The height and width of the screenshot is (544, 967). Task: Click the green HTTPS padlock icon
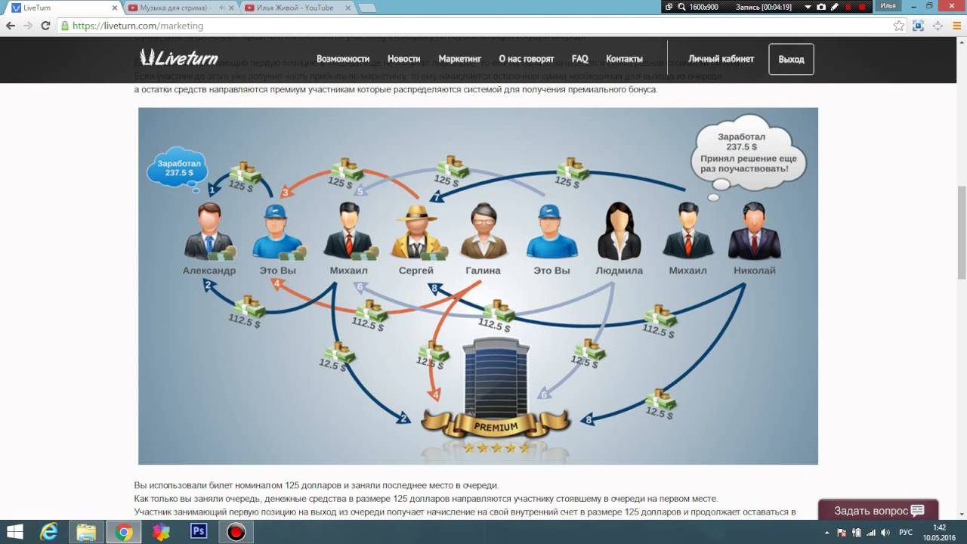(65, 25)
